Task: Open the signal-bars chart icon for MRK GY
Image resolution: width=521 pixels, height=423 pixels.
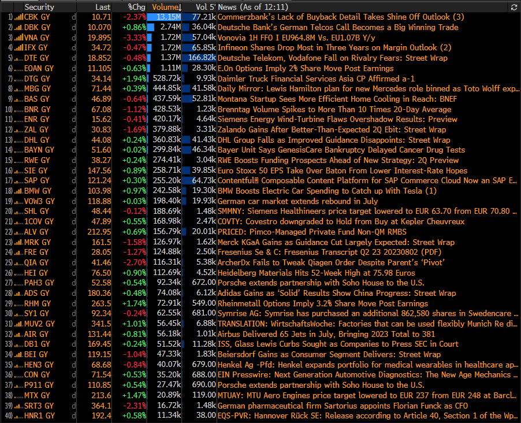Action: pos(18,243)
